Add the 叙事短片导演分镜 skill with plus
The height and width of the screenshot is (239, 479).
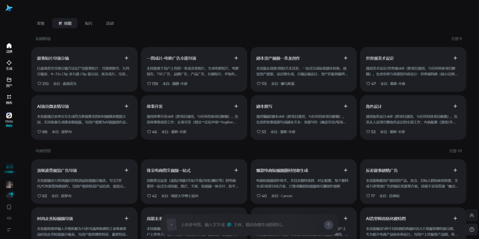pos(126,58)
